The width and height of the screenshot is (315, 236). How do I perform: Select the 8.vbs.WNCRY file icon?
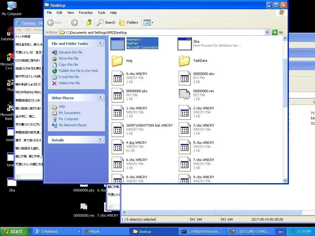pyautogui.click(x=118, y=179)
